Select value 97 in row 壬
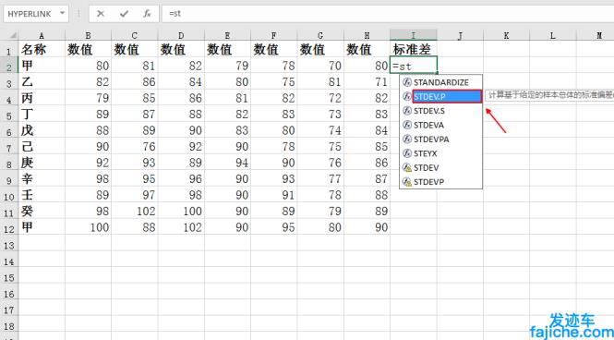Viewport: 614px width, 340px height. (x=135, y=195)
